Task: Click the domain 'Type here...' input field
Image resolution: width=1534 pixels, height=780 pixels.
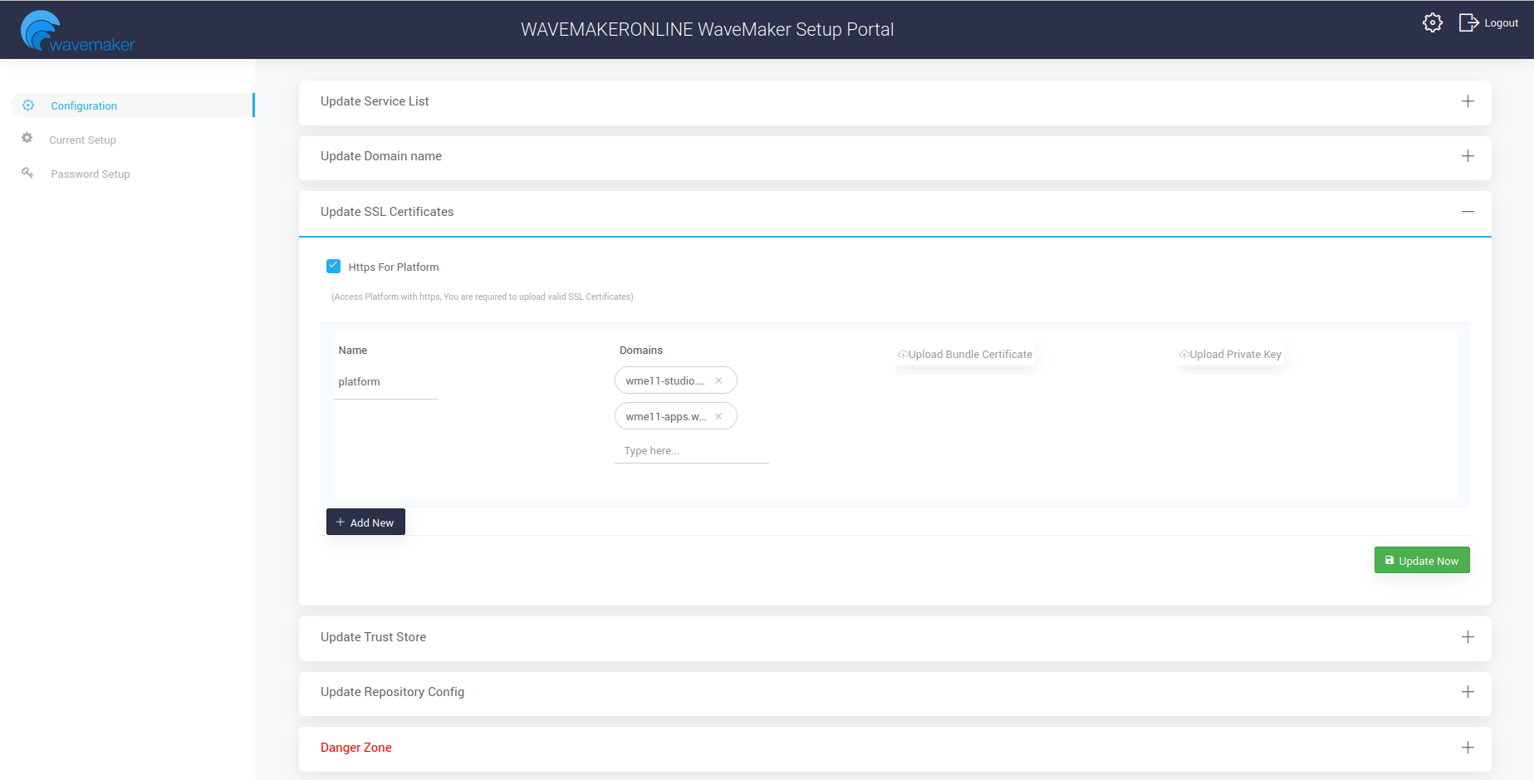Action: tap(691, 451)
